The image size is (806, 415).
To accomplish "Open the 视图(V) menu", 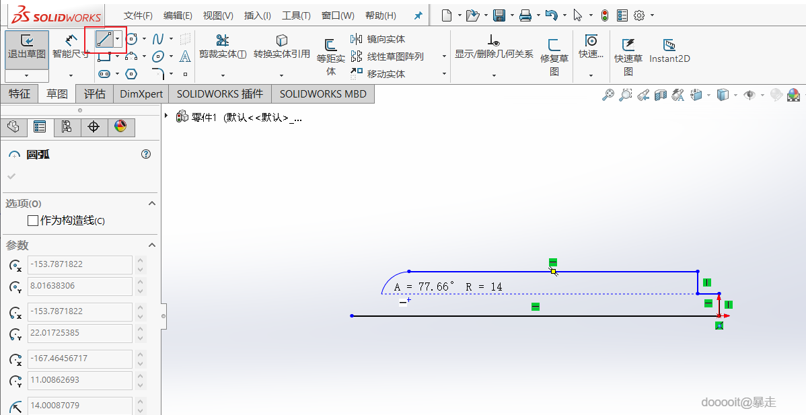I will pos(218,15).
